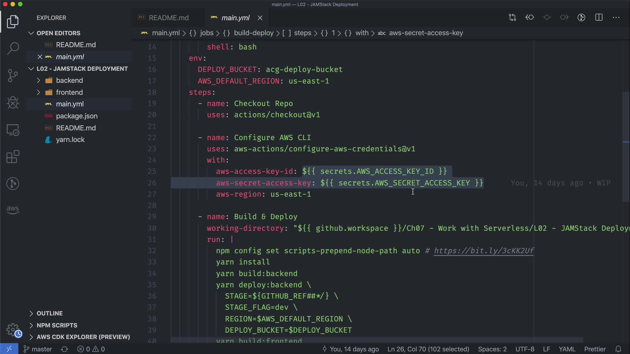Open the Run and Debug view
This screenshot has width=630, height=354.
(13, 103)
